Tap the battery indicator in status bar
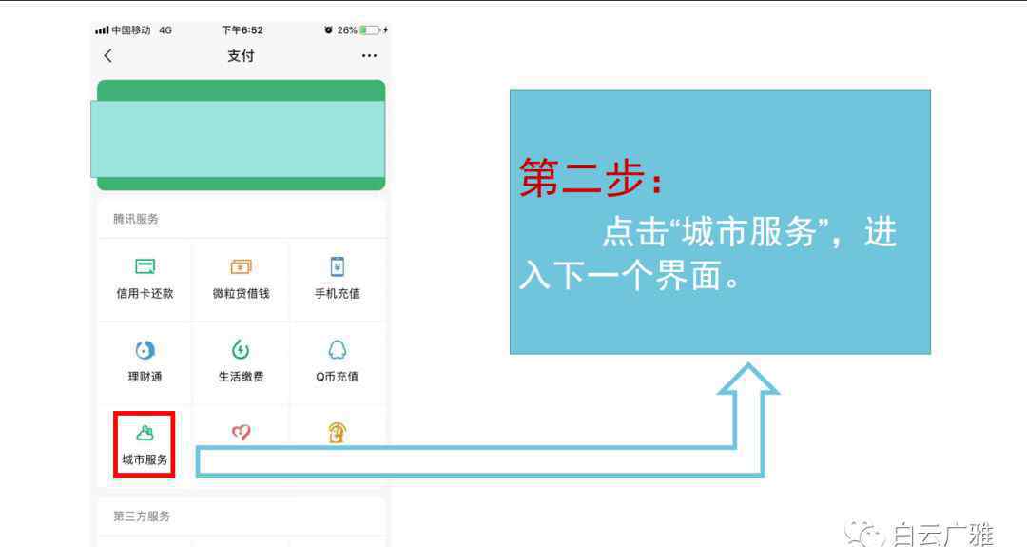The image size is (1027, 547). 369,30
